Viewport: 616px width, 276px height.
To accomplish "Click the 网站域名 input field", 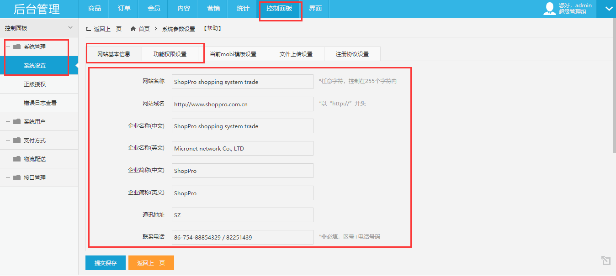I will (x=243, y=104).
